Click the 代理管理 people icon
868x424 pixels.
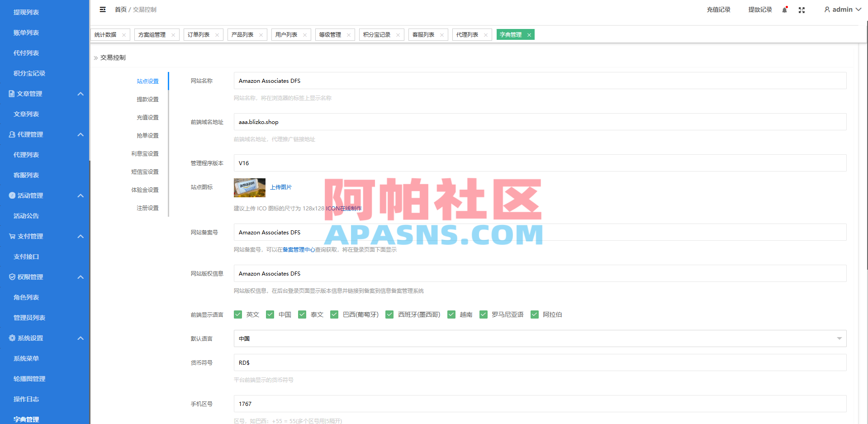point(11,134)
